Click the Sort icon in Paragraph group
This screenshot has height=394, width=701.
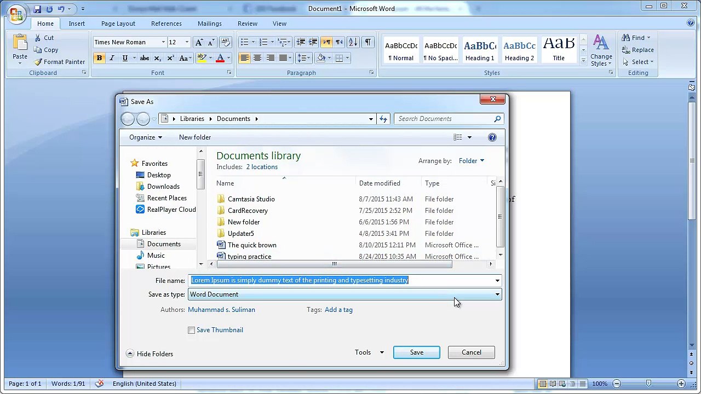[353, 42]
